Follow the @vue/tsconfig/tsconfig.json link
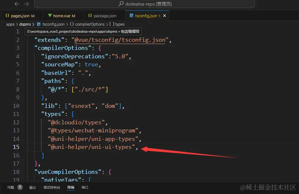299x194 pixels. [x=120, y=40]
